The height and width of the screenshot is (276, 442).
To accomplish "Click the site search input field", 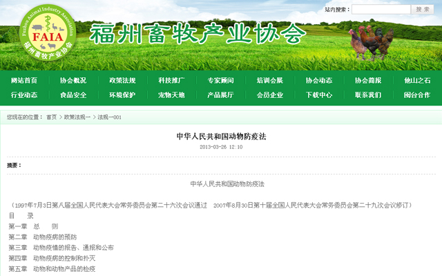I will (x=381, y=10).
